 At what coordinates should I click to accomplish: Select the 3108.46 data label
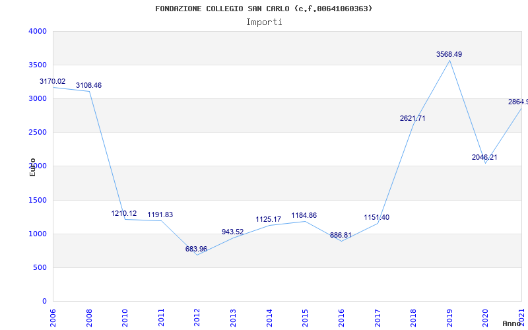point(88,86)
